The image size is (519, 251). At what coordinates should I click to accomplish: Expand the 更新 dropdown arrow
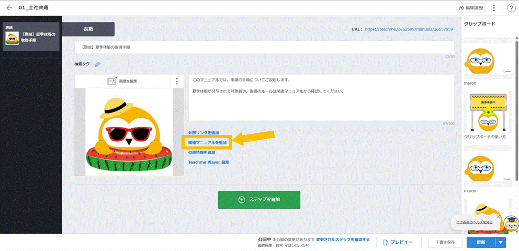tap(501, 243)
